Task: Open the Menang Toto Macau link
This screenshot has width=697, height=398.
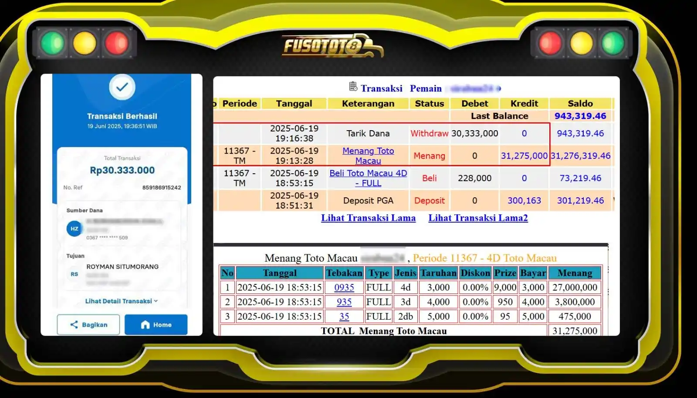Action: pos(368,155)
